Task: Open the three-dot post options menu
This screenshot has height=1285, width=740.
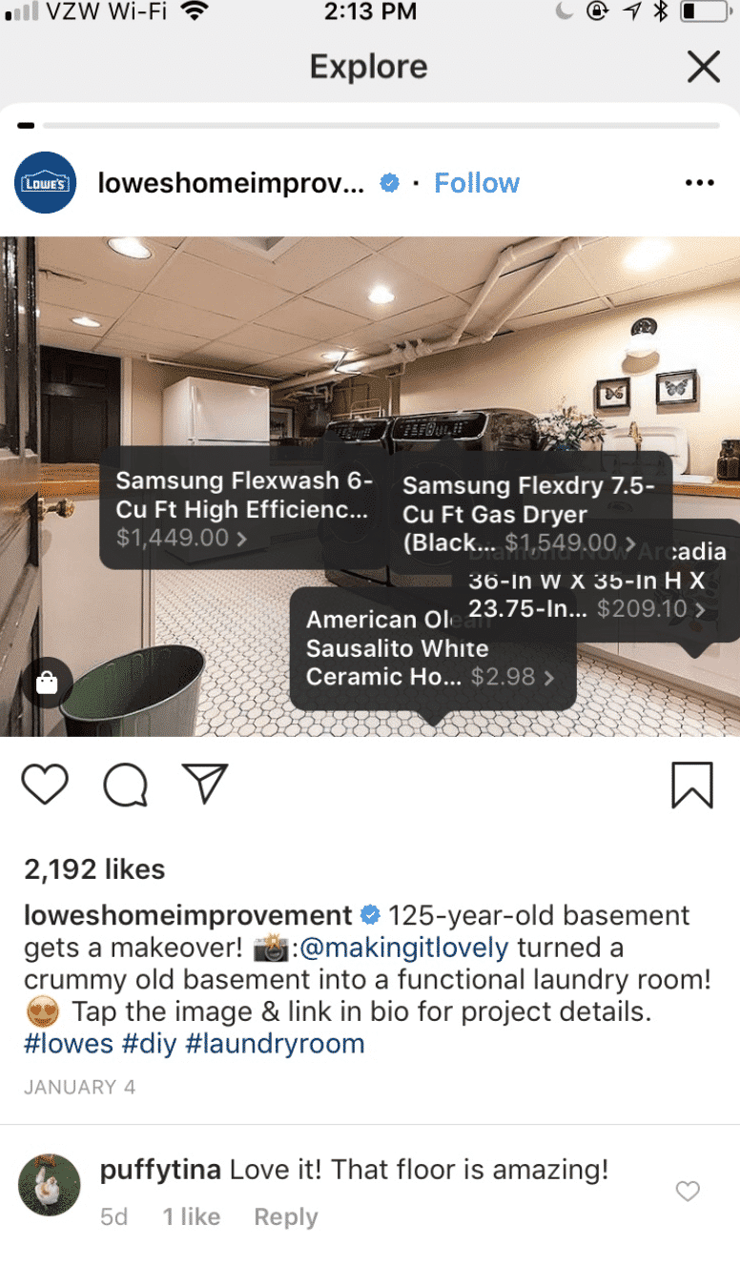Action: [x=700, y=183]
